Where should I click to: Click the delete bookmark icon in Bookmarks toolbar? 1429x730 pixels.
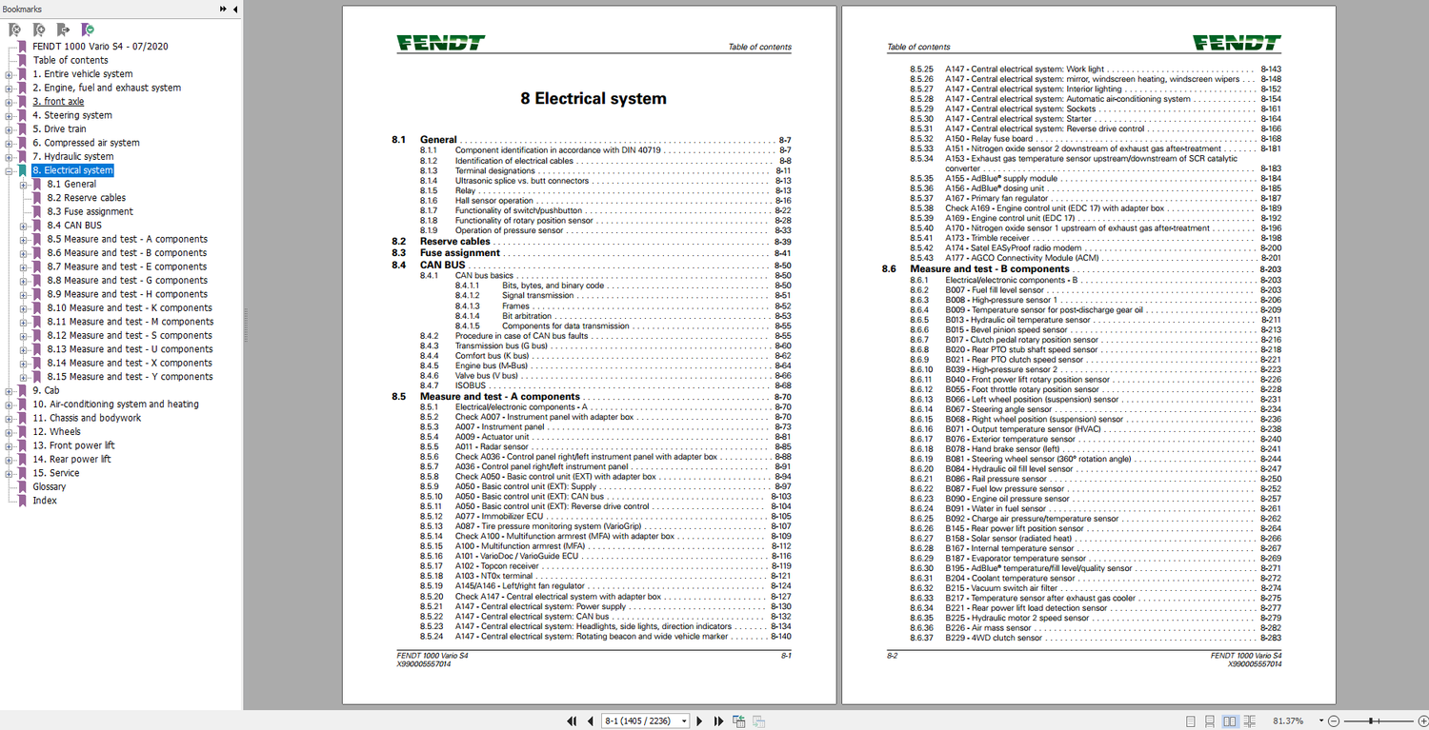point(15,30)
